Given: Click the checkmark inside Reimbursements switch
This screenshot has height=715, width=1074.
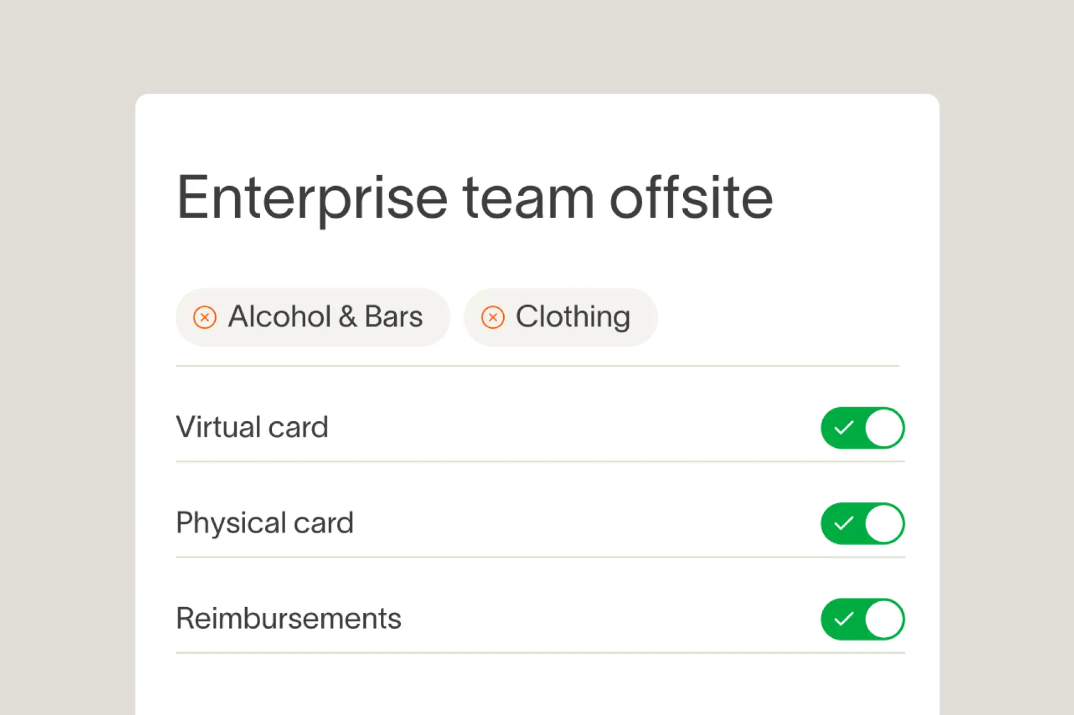Looking at the screenshot, I should 844,619.
